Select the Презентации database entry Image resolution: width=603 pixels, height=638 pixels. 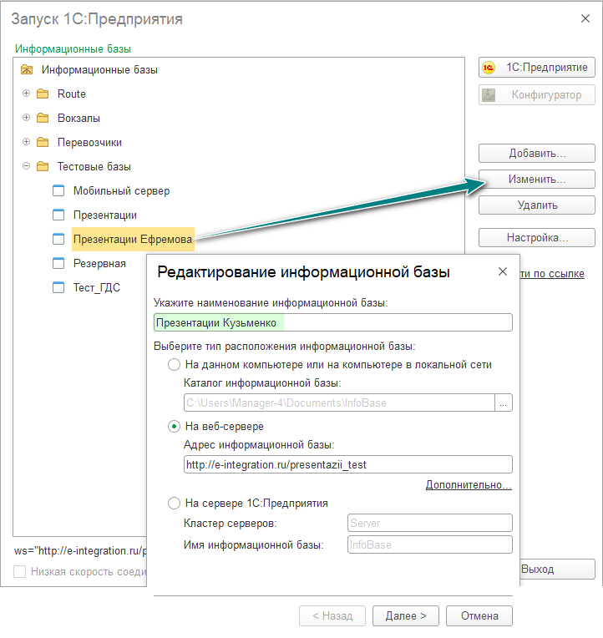(104, 215)
